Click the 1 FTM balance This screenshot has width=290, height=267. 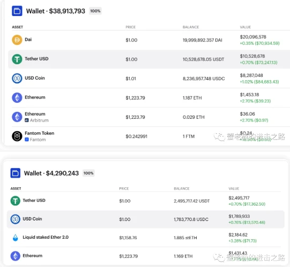tap(189, 136)
